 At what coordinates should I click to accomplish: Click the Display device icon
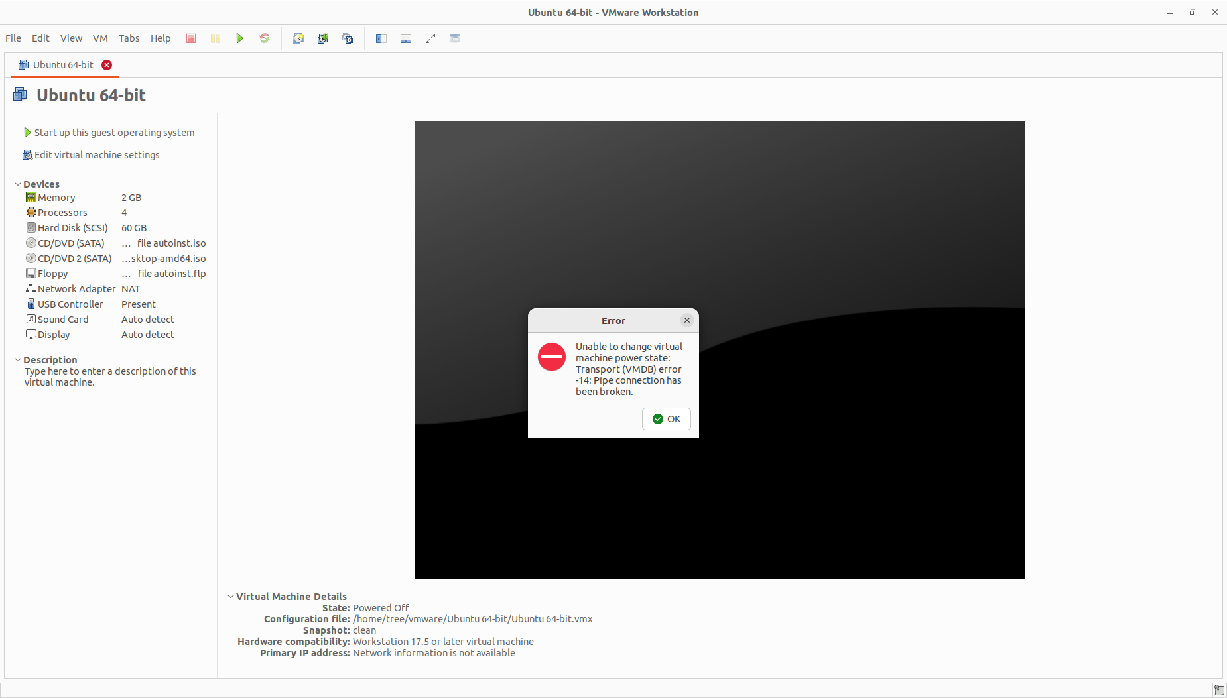coord(31,334)
